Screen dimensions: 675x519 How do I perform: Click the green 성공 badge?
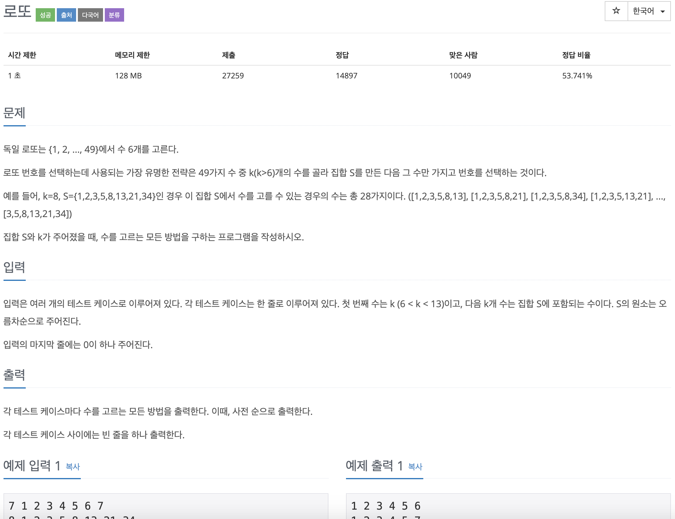[45, 15]
